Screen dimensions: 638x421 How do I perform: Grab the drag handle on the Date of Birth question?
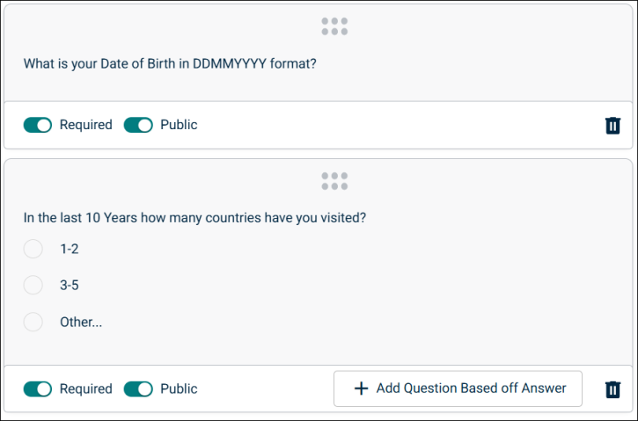click(334, 26)
